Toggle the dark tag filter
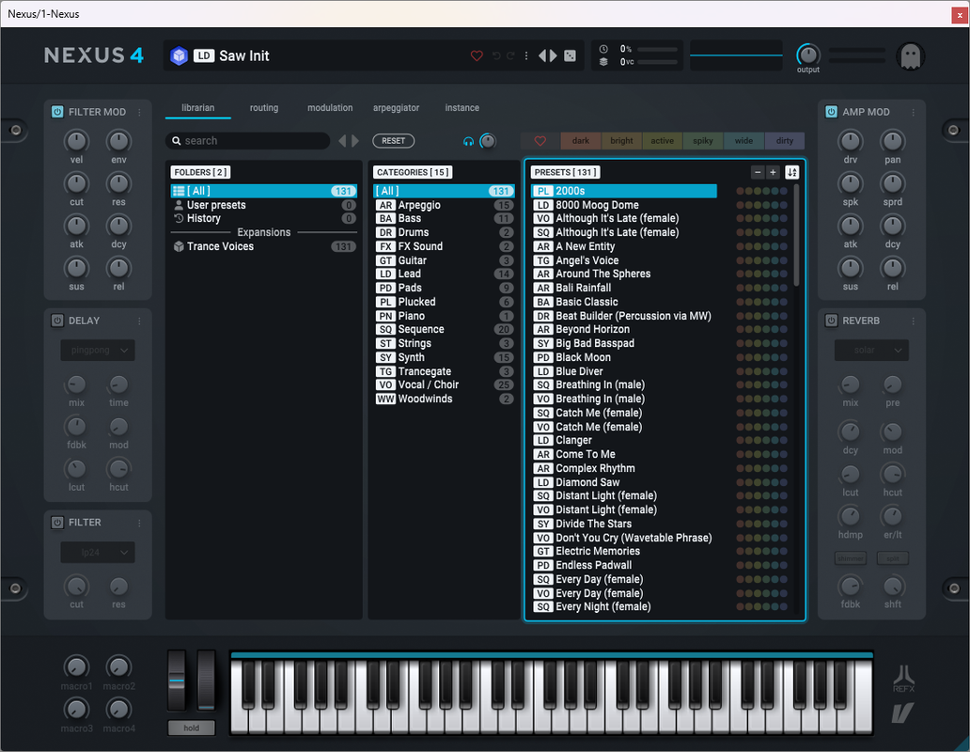 click(581, 141)
